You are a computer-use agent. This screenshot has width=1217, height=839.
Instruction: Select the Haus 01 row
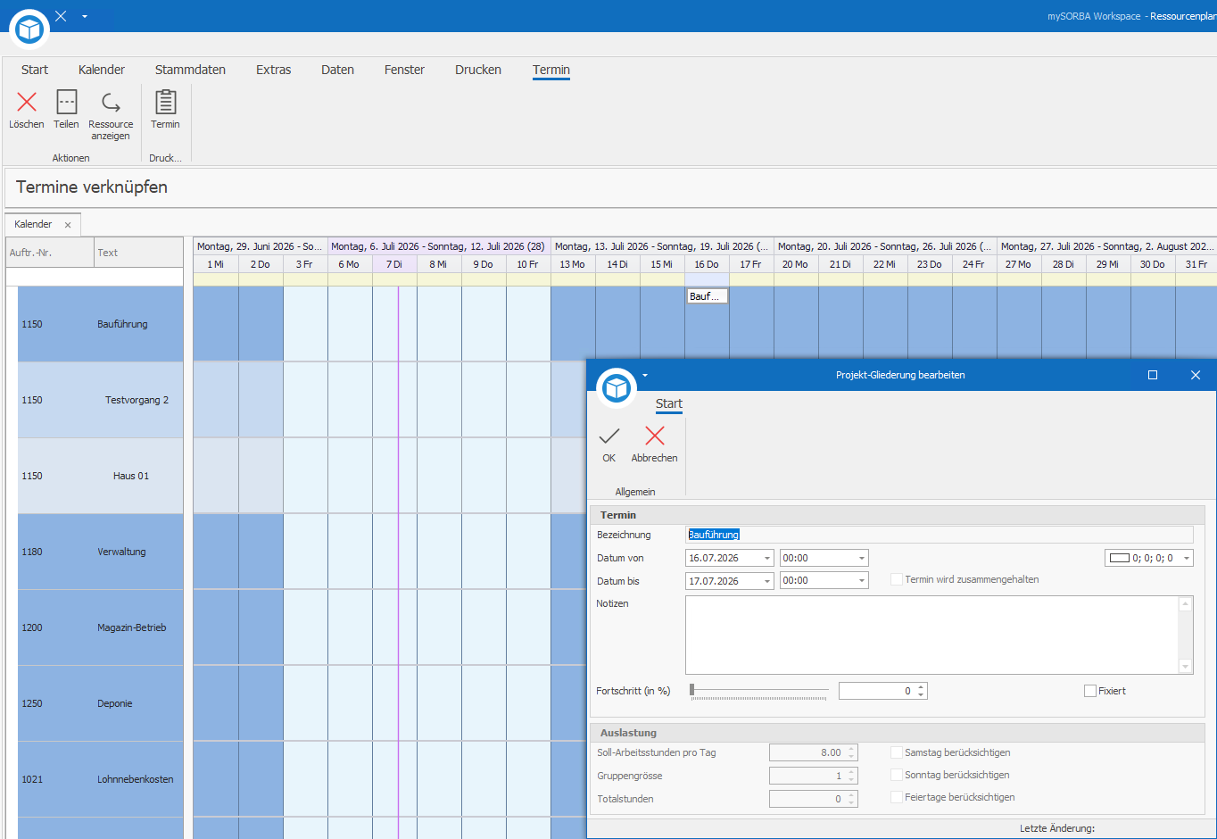[x=100, y=476]
